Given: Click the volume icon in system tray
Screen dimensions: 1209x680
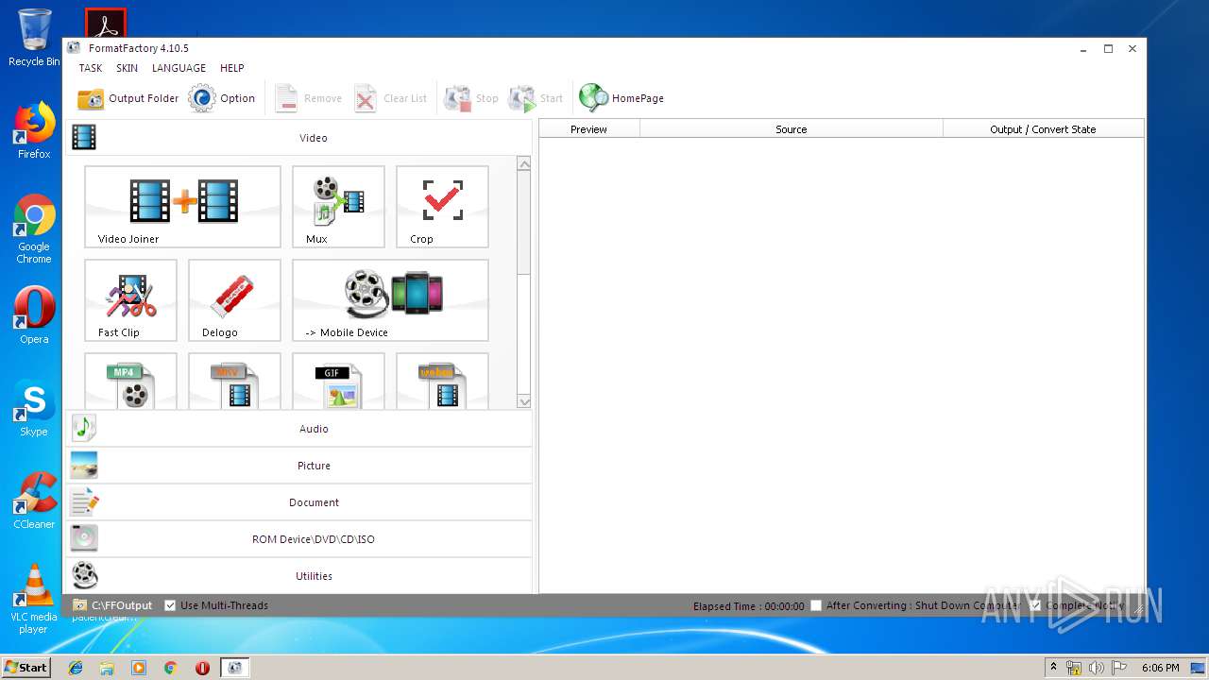Looking at the screenshot, I should [1096, 668].
